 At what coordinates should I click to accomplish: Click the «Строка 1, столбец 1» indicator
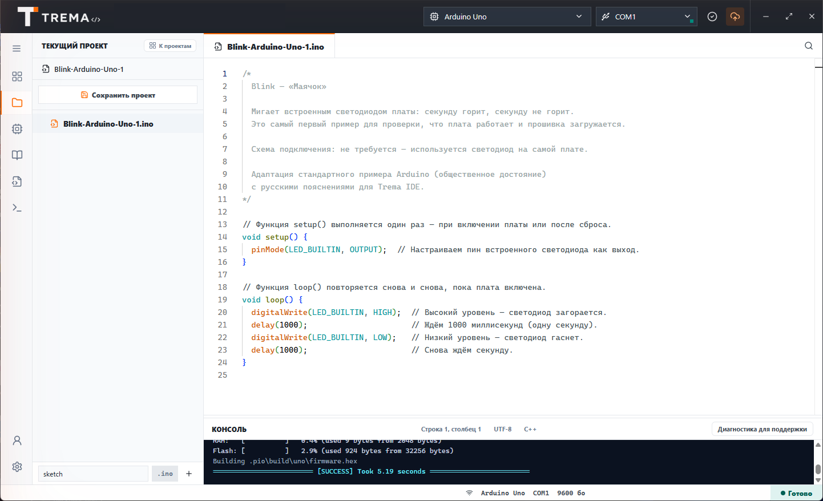[x=451, y=429]
